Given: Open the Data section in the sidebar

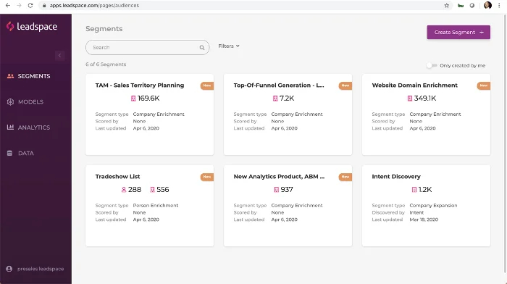Looking at the screenshot, I should coord(20,153).
